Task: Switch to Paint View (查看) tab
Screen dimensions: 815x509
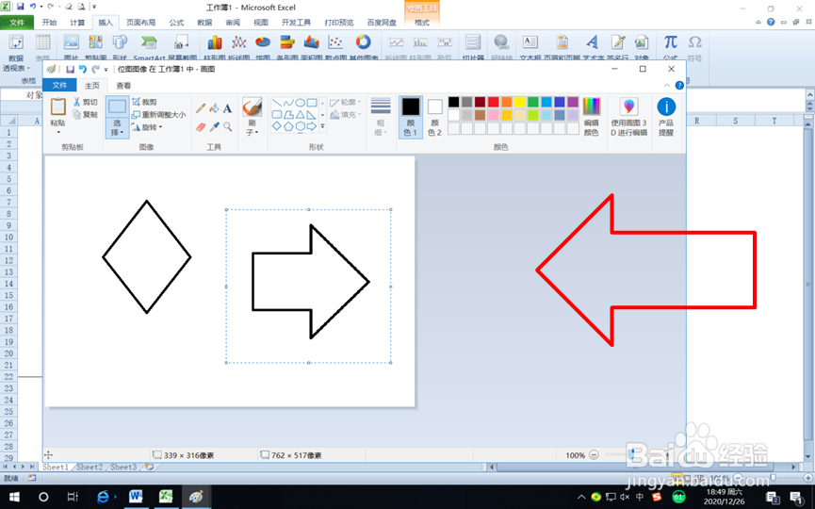Action: point(123,85)
